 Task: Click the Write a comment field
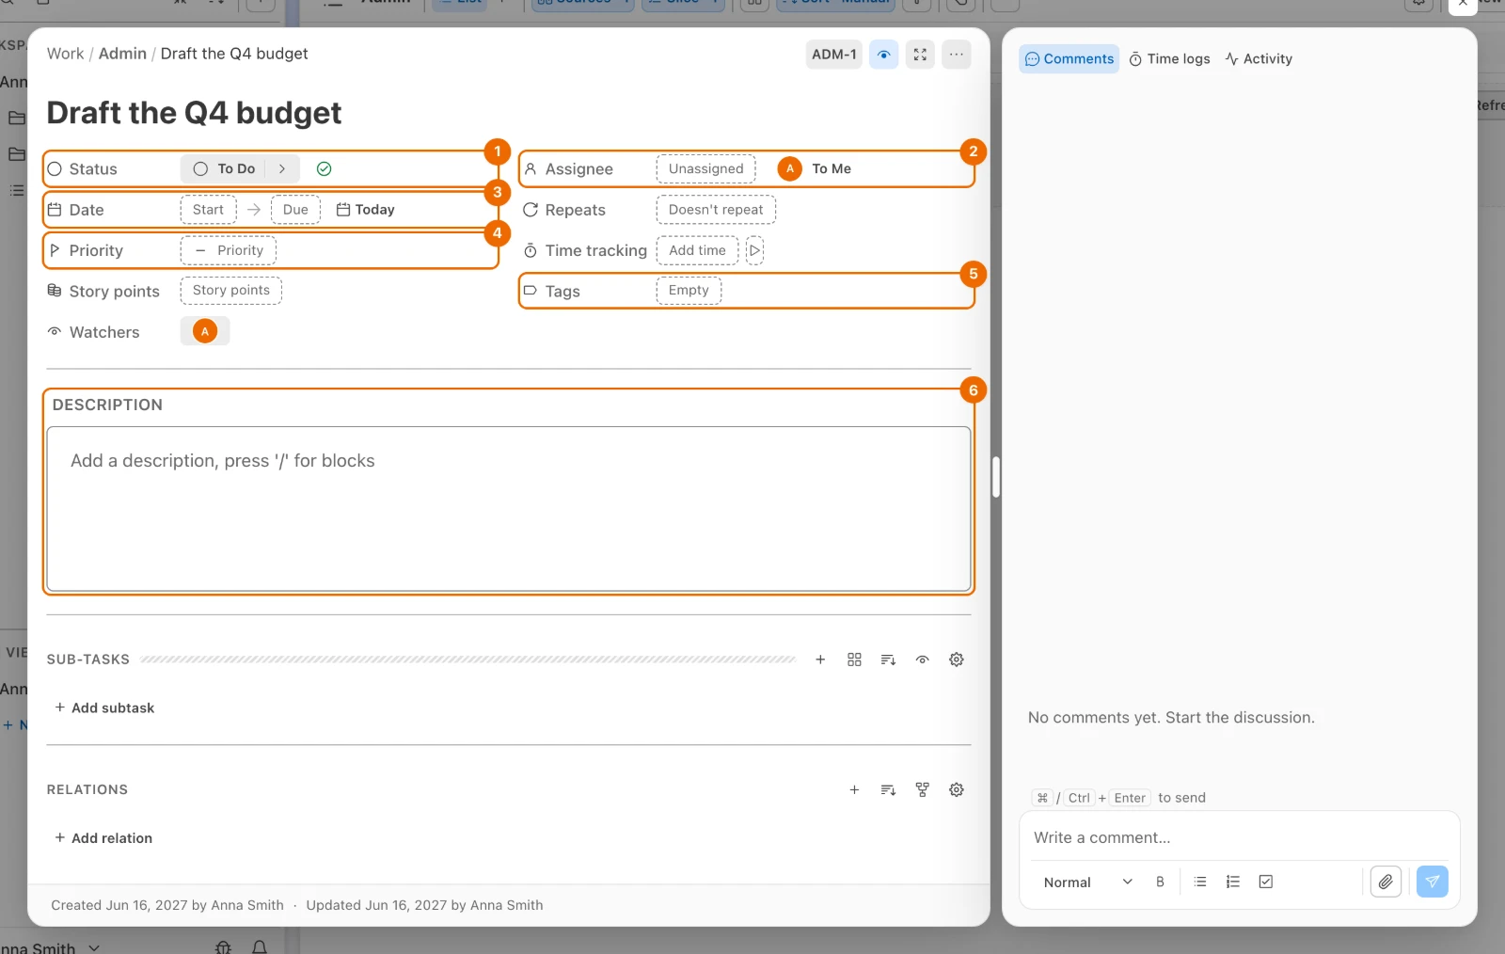[x=1239, y=837]
